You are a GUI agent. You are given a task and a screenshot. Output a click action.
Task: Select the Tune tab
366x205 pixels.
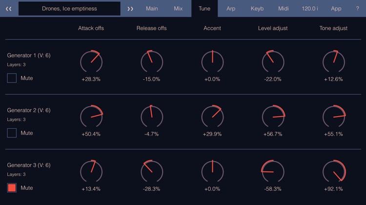click(204, 9)
